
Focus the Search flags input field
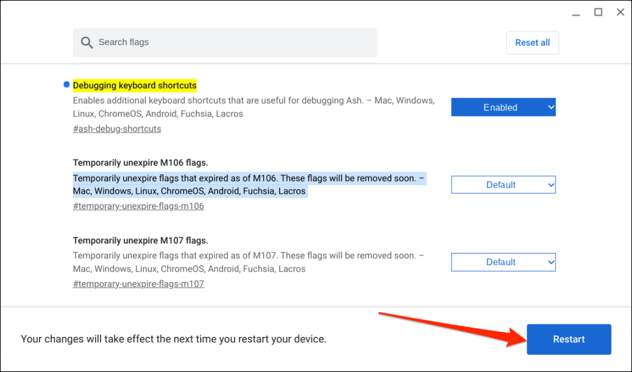[235, 43]
